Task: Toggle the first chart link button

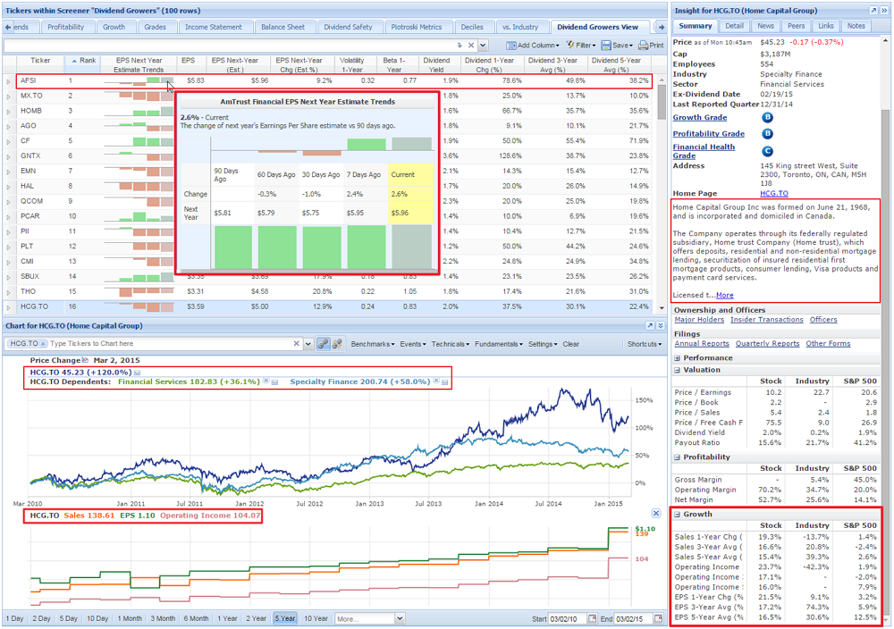Action: click(x=324, y=344)
